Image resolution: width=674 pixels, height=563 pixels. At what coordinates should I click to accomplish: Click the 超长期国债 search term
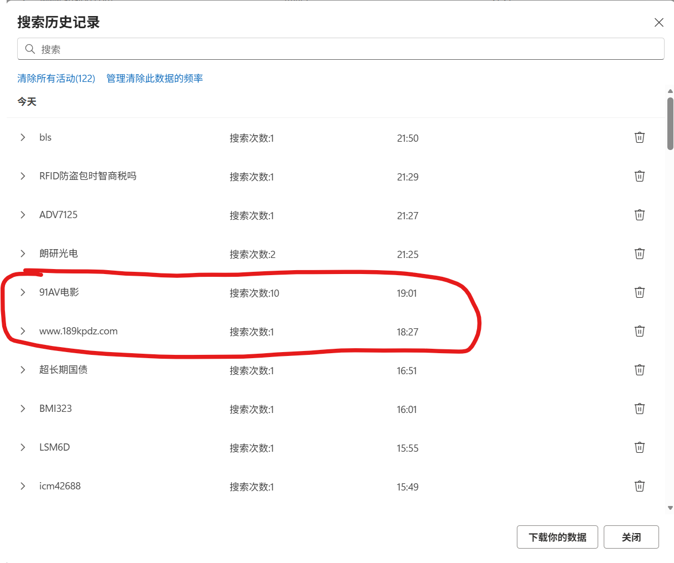point(64,370)
